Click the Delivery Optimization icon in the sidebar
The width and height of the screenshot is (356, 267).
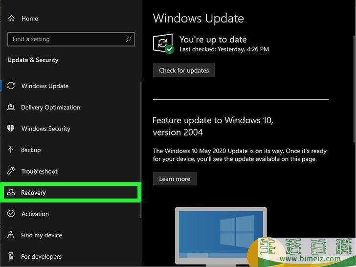(11, 108)
